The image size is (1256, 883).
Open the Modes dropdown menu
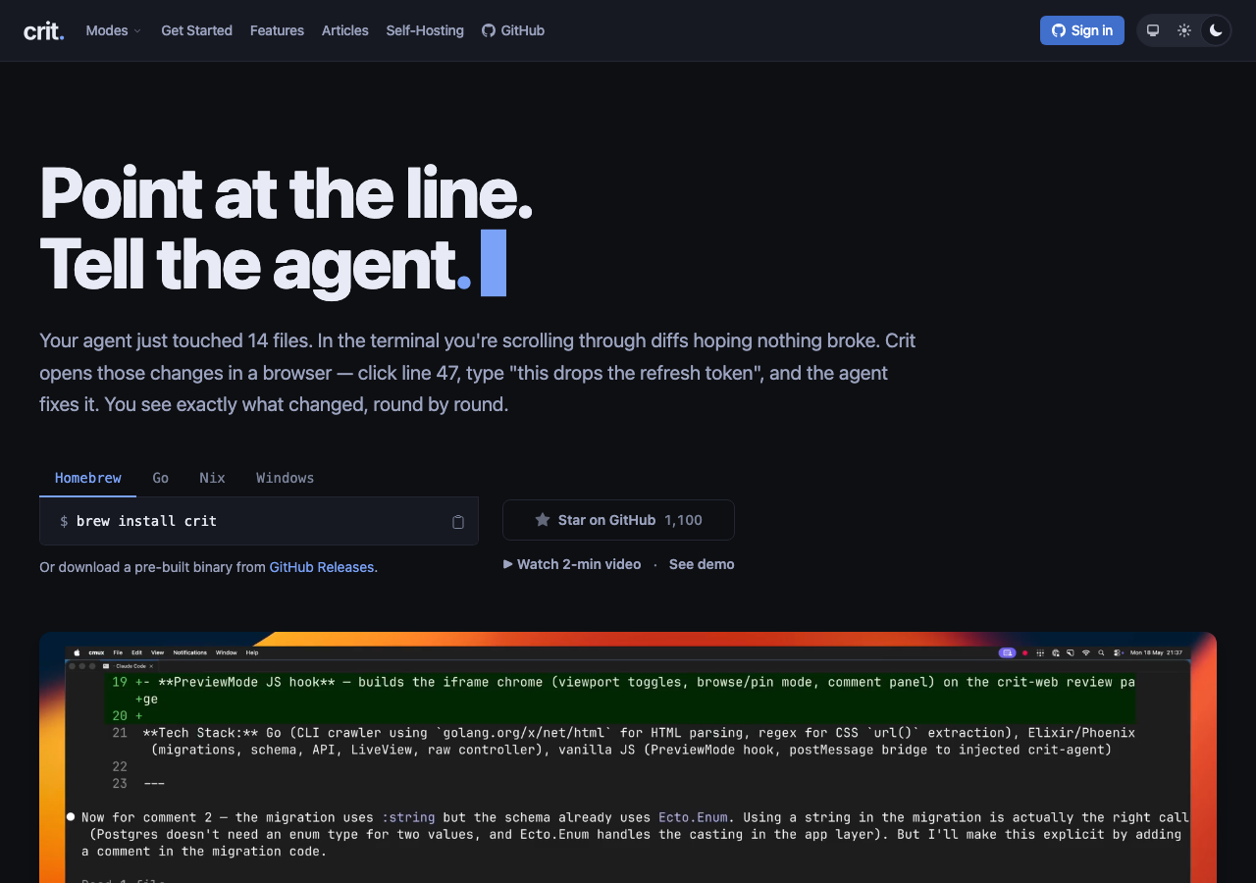(x=114, y=30)
